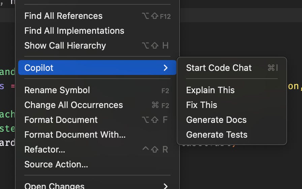Choose Change All Occurrences

(97, 105)
